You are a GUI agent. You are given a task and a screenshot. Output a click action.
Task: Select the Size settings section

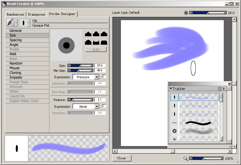click(x=27, y=35)
